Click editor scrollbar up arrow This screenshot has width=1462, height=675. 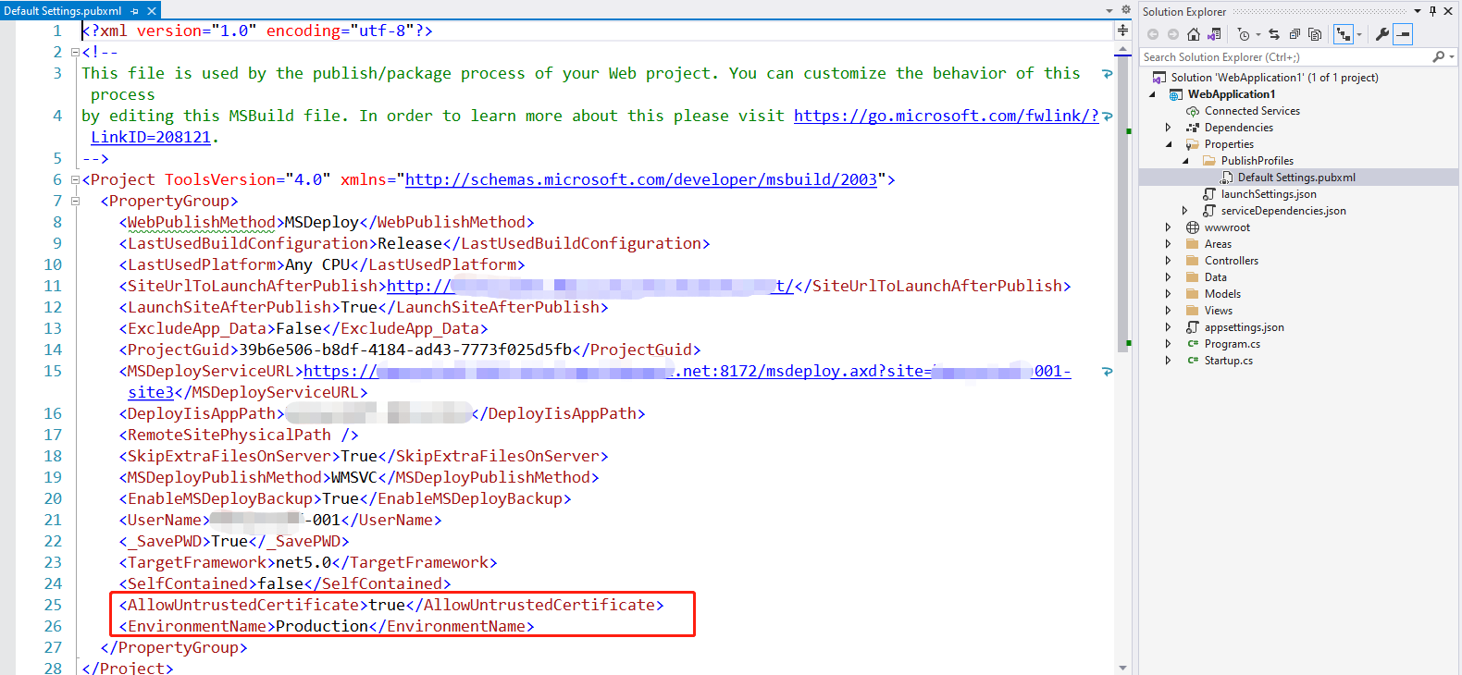click(x=1123, y=49)
